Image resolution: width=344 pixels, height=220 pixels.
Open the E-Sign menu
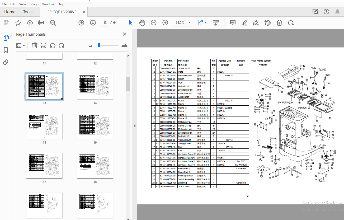(x=34, y=4)
